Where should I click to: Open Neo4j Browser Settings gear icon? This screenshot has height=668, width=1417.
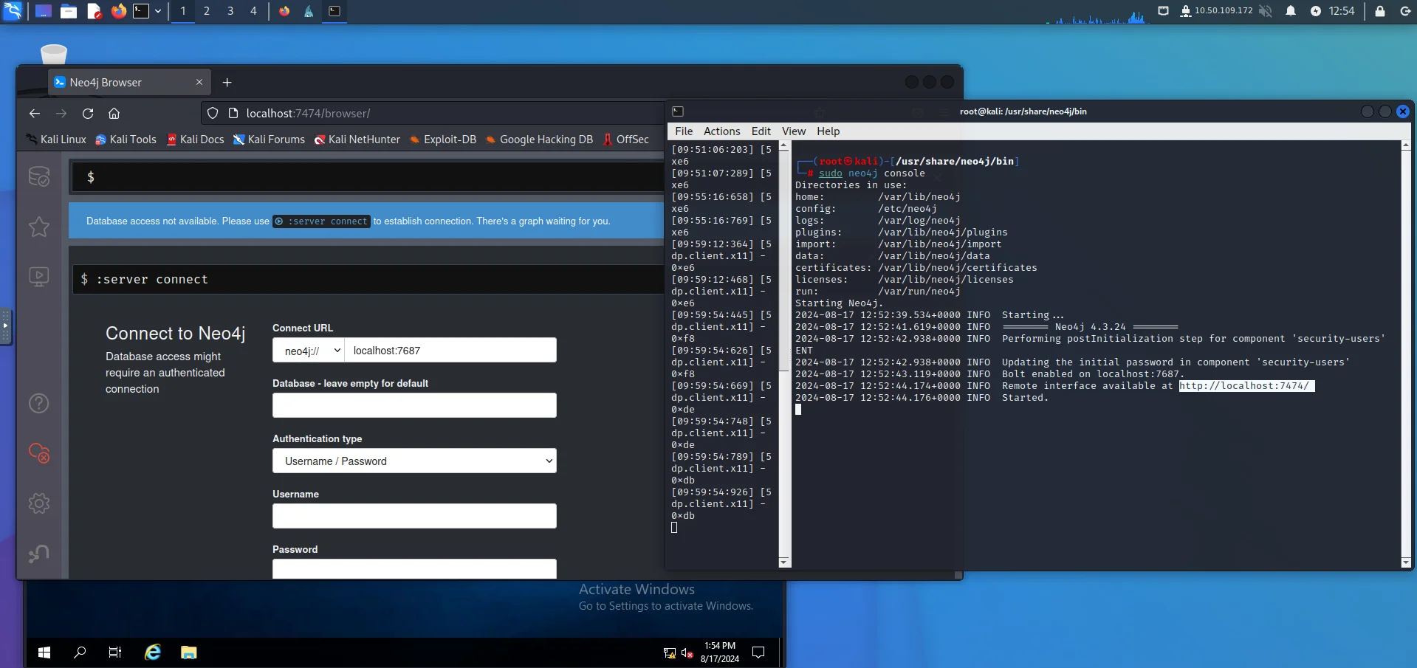(x=39, y=503)
